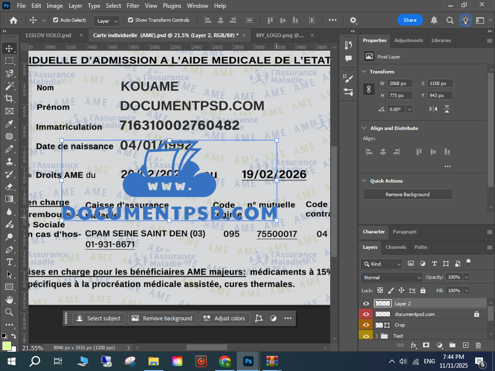This screenshot has height=371, width=495.
Task: Click the Select subject button
Action: click(x=99, y=318)
